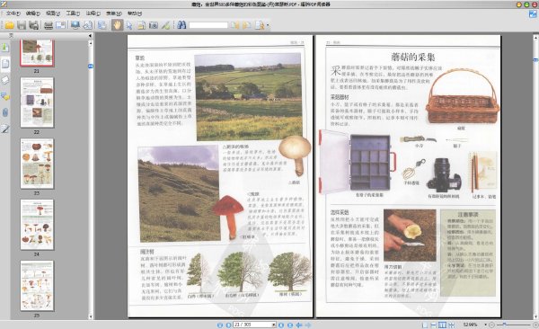Go to the next page in the bottom bar
The height and width of the screenshot is (329, 539).
pyautogui.click(x=281, y=325)
